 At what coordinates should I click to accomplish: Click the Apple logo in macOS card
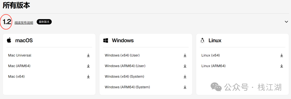click(9, 40)
